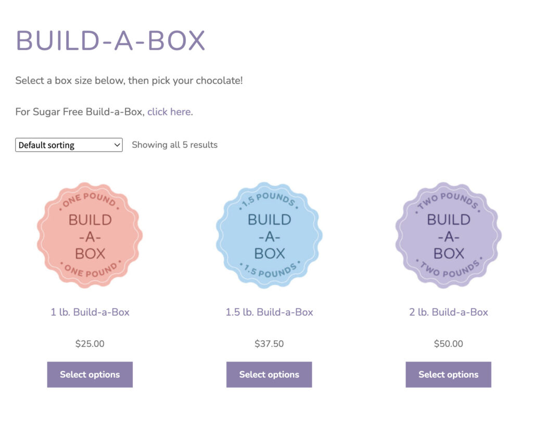Viewport: 533px width, 424px height.
Task: Select options for the $25.00 box
Action: [x=90, y=375]
